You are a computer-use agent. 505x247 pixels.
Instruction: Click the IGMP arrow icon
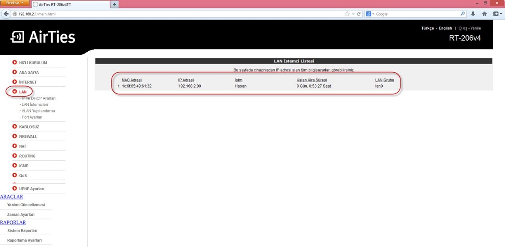pos(15,165)
